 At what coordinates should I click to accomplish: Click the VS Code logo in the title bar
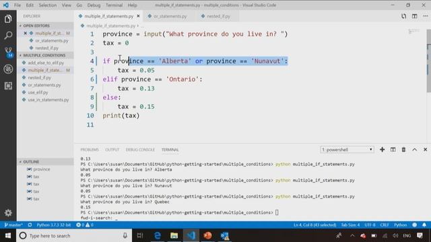point(6,5)
